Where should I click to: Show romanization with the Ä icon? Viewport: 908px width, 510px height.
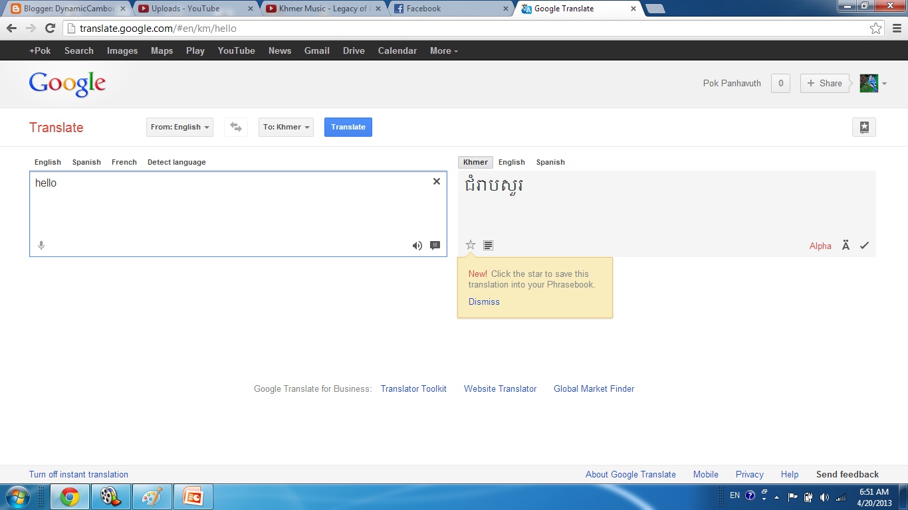click(846, 246)
